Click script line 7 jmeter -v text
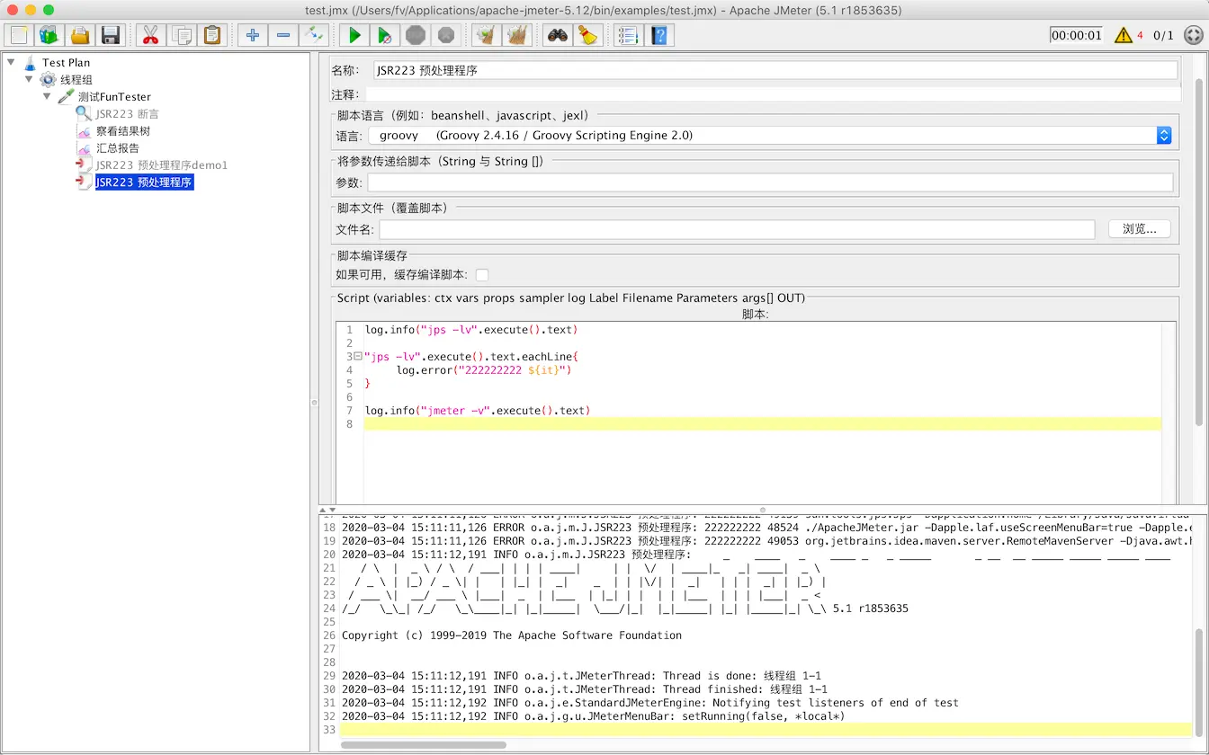The width and height of the screenshot is (1209, 755). click(x=478, y=411)
